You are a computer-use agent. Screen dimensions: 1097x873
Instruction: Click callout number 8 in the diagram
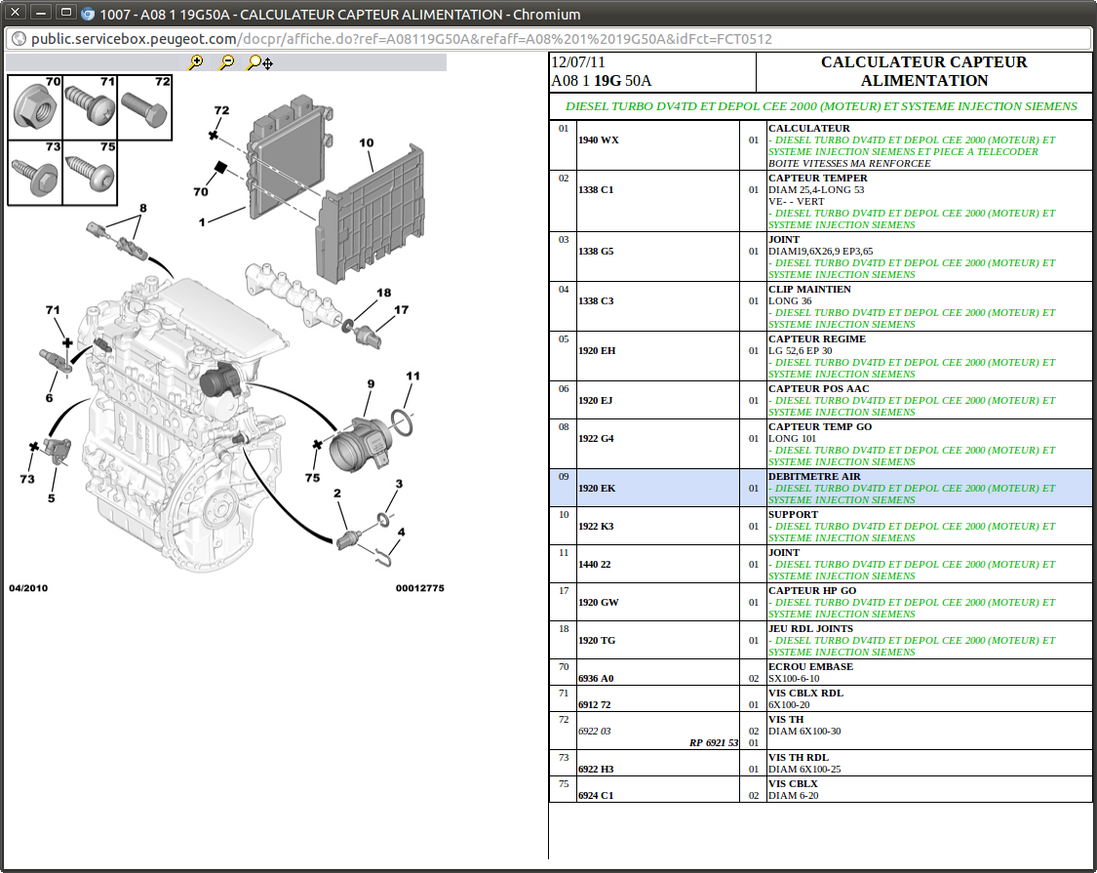143,208
